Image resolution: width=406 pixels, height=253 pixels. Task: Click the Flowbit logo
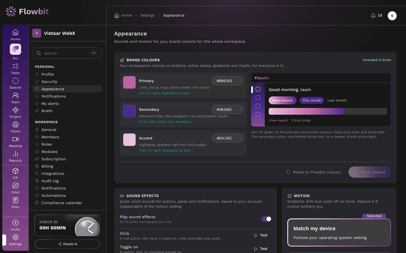(x=27, y=12)
